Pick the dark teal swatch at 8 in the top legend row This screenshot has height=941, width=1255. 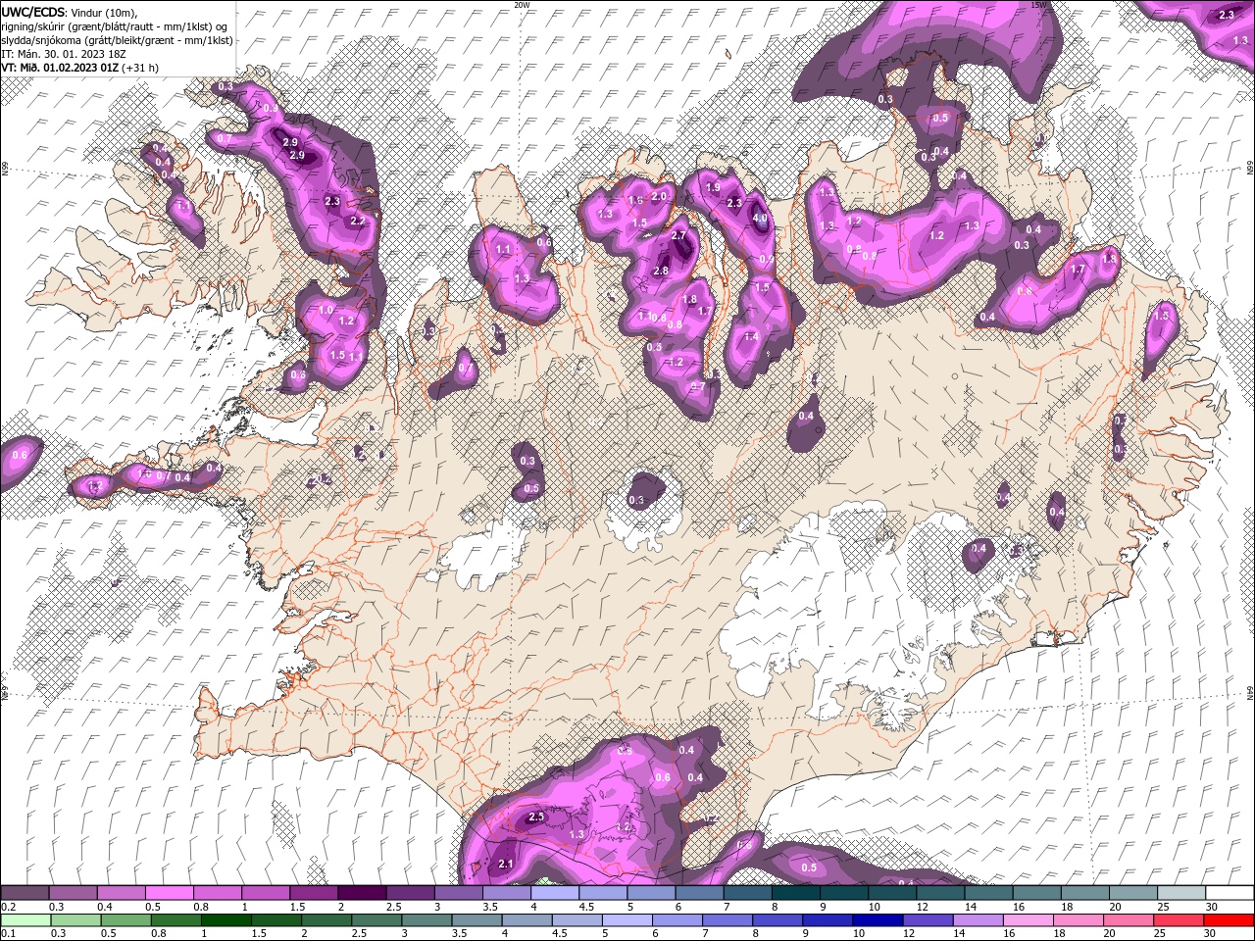pyautogui.click(x=795, y=893)
